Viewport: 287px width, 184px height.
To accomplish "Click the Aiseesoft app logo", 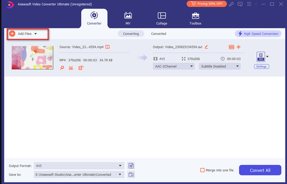I will 10,4.
